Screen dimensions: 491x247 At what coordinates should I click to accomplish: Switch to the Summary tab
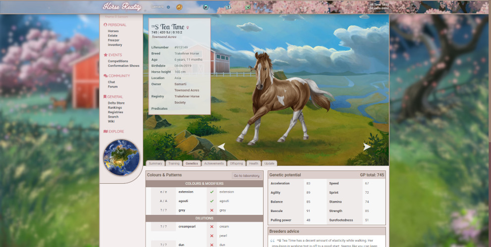click(x=155, y=164)
